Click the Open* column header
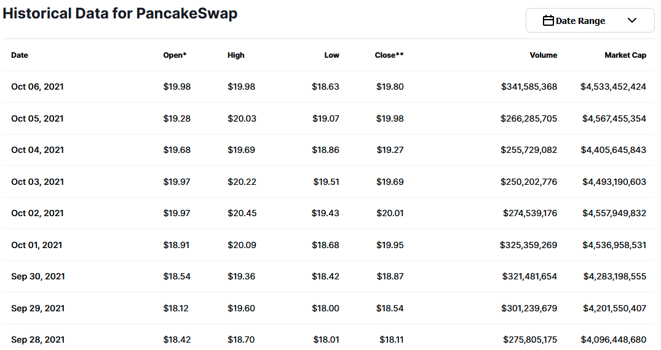The image size is (661, 350). [x=175, y=55]
